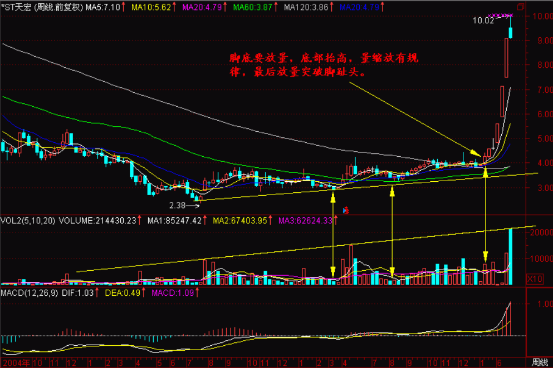Click the tallest cyan volume bar at far right
553x368 pixels.
(x=510, y=256)
